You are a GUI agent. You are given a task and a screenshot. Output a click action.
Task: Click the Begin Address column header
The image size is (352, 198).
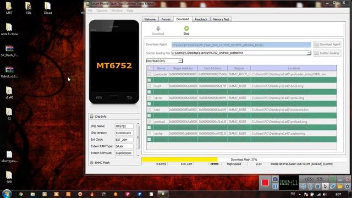point(183,68)
